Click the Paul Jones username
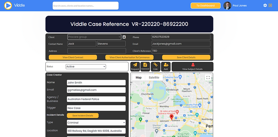Image resolution: width=278 pixels, height=137 pixels. [x=240, y=6]
